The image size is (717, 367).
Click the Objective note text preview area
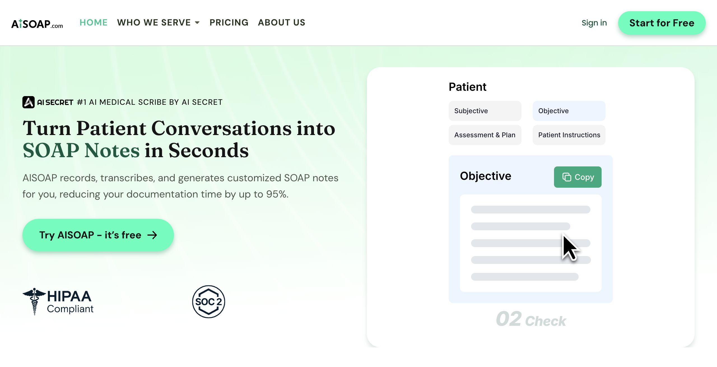click(531, 243)
